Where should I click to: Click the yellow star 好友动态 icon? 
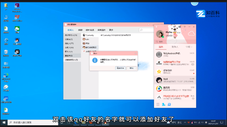pos(159,72)
